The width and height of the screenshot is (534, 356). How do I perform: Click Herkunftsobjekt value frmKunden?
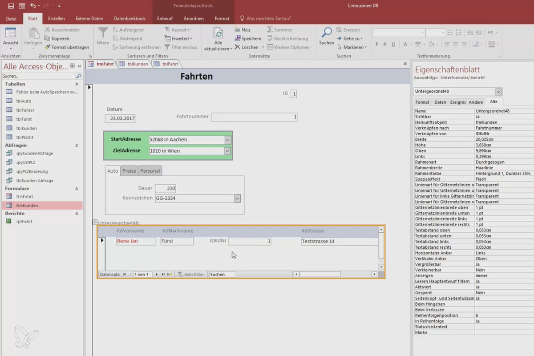pyautogui.click(x=504, y=122)
